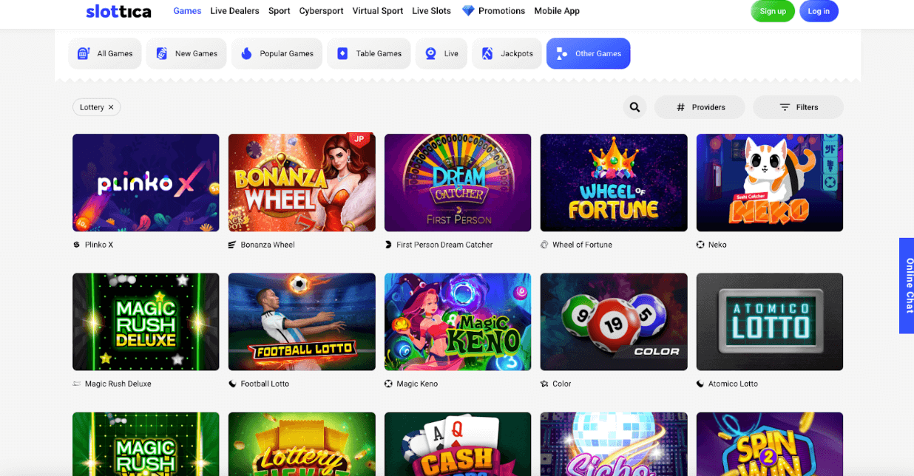Open the Providers dropdown
Image resolution: width=914 pixels, height=476 pixels.
click(700, 107)
